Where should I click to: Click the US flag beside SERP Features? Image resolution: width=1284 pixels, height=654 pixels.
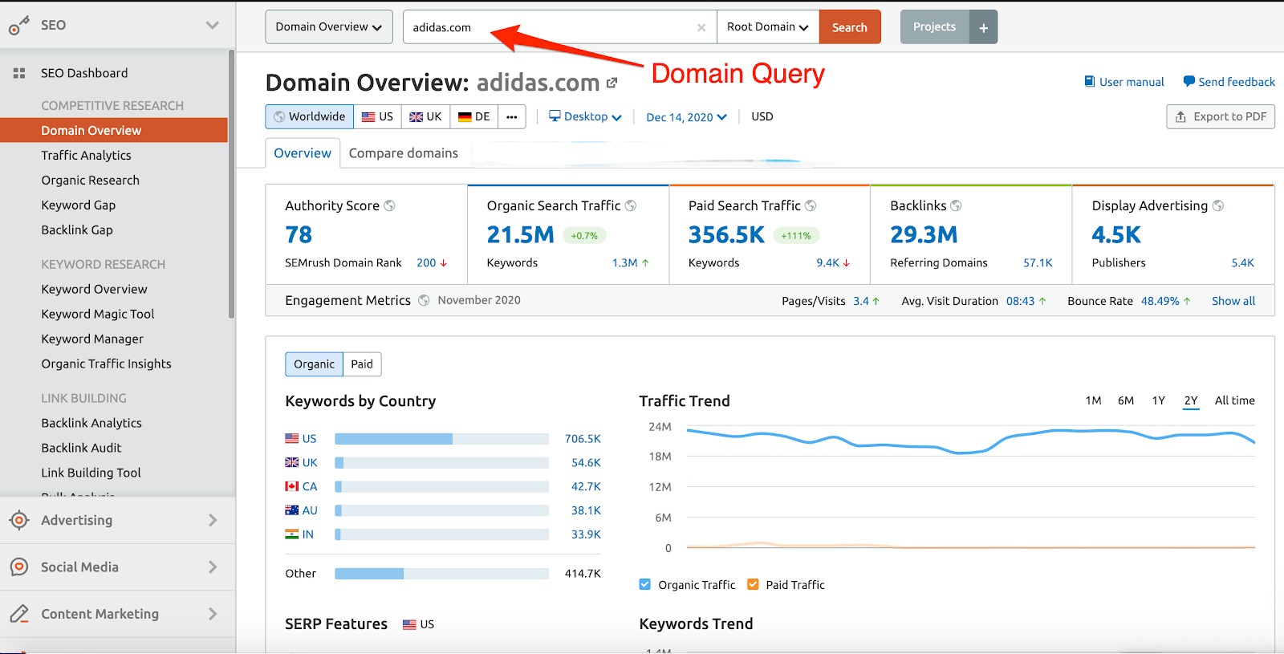click(x=409, y=624)
